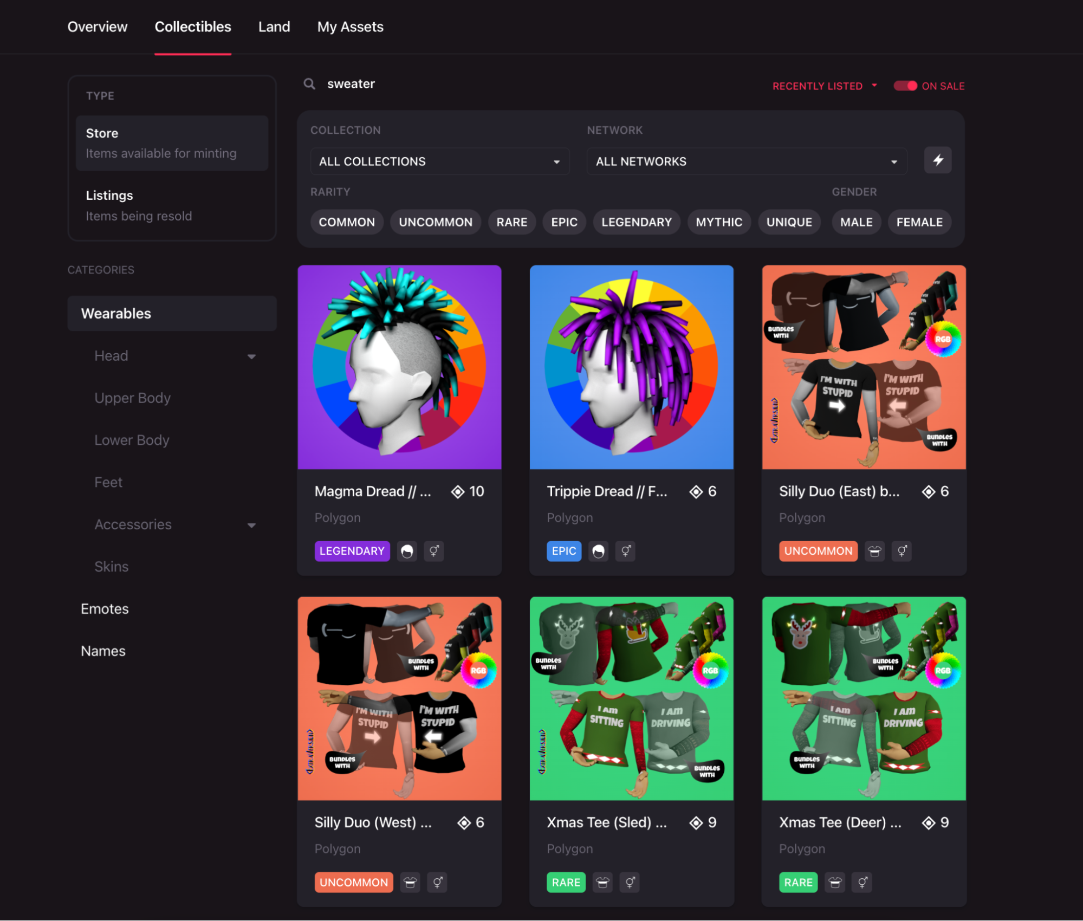Toggle the UNCOMMON rarity filter
Viewport: 1083px width, 921px height.
point(436,222)
